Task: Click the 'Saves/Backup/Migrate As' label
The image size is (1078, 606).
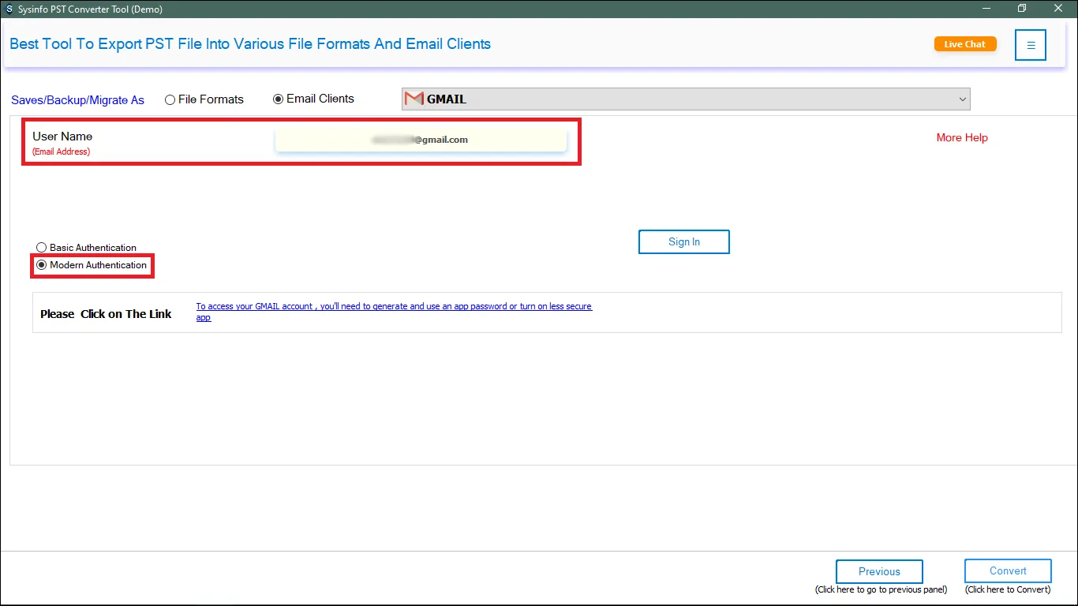Action: click(x=77, y=100)
